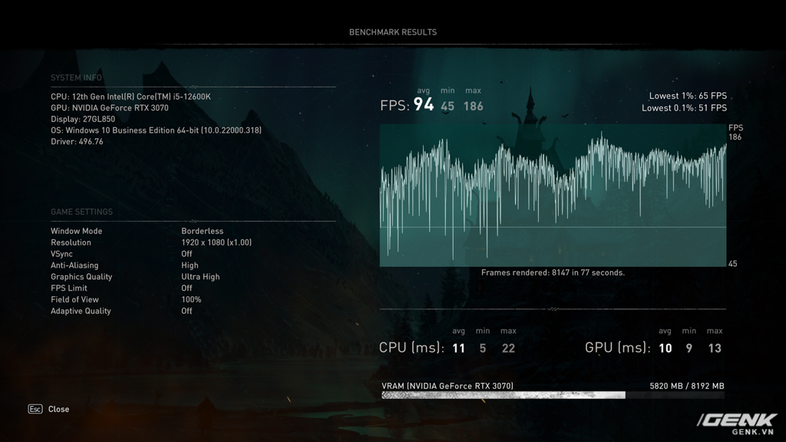
Task: Click the minimum FPS value 45 beside FPS
Action: coord(447,106)
